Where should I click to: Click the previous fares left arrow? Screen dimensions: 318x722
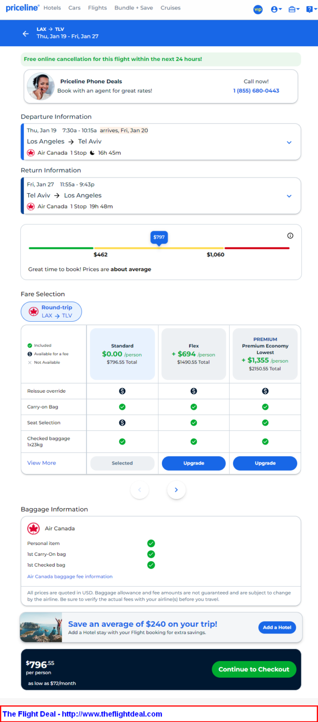pos(140,490)
